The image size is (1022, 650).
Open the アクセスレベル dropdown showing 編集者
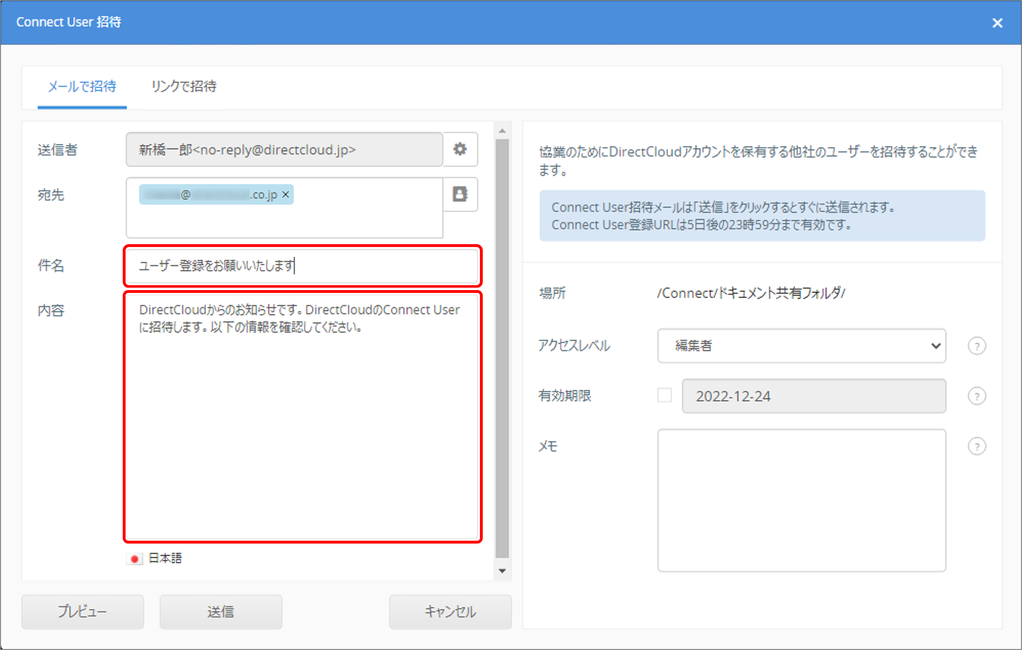801,346
